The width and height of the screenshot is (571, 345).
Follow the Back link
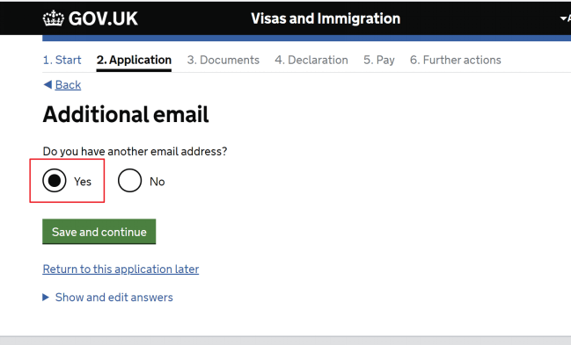pyautogui.click(x=68, y=84)
